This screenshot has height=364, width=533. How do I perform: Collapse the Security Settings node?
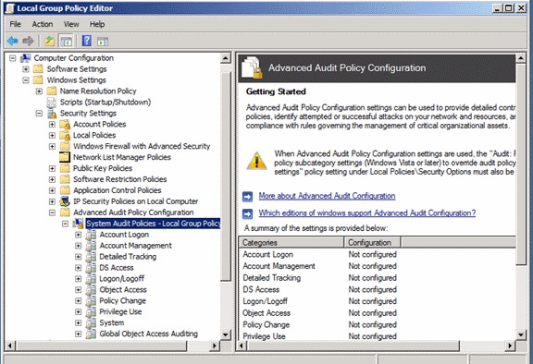pos(39,113)
